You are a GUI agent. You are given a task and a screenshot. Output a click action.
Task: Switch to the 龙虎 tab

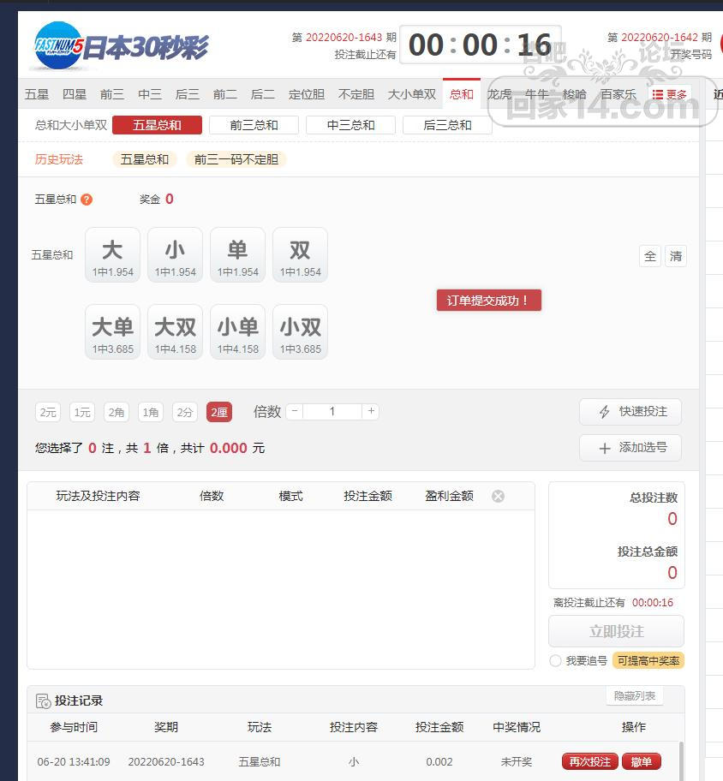[x=499, y=94]
